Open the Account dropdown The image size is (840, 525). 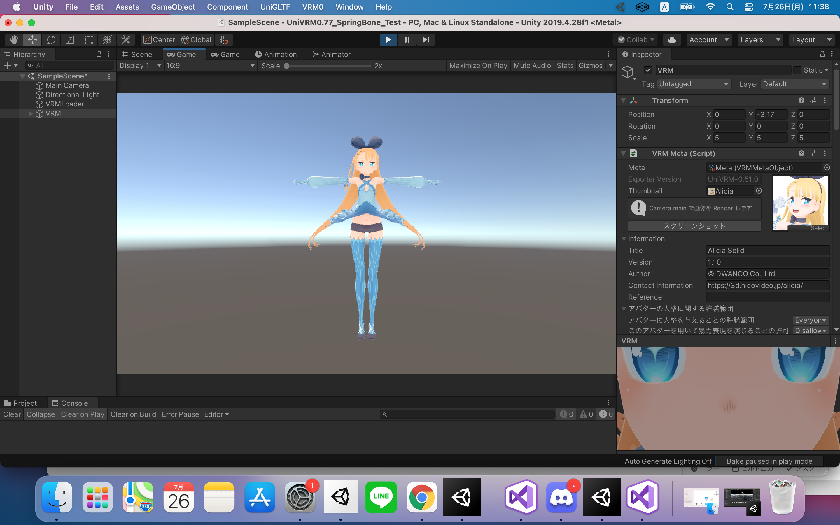coord(709,40)
